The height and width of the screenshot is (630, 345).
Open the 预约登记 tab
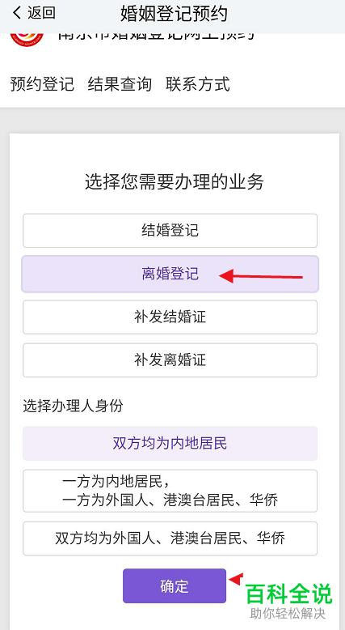[x=42, y=85]
